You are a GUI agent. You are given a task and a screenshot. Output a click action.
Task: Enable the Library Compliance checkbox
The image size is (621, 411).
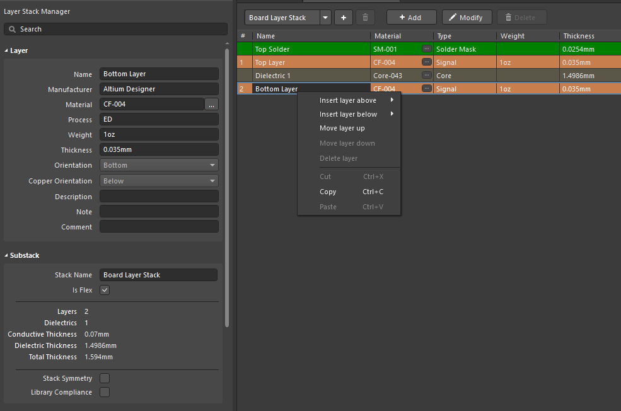[105, 392]
